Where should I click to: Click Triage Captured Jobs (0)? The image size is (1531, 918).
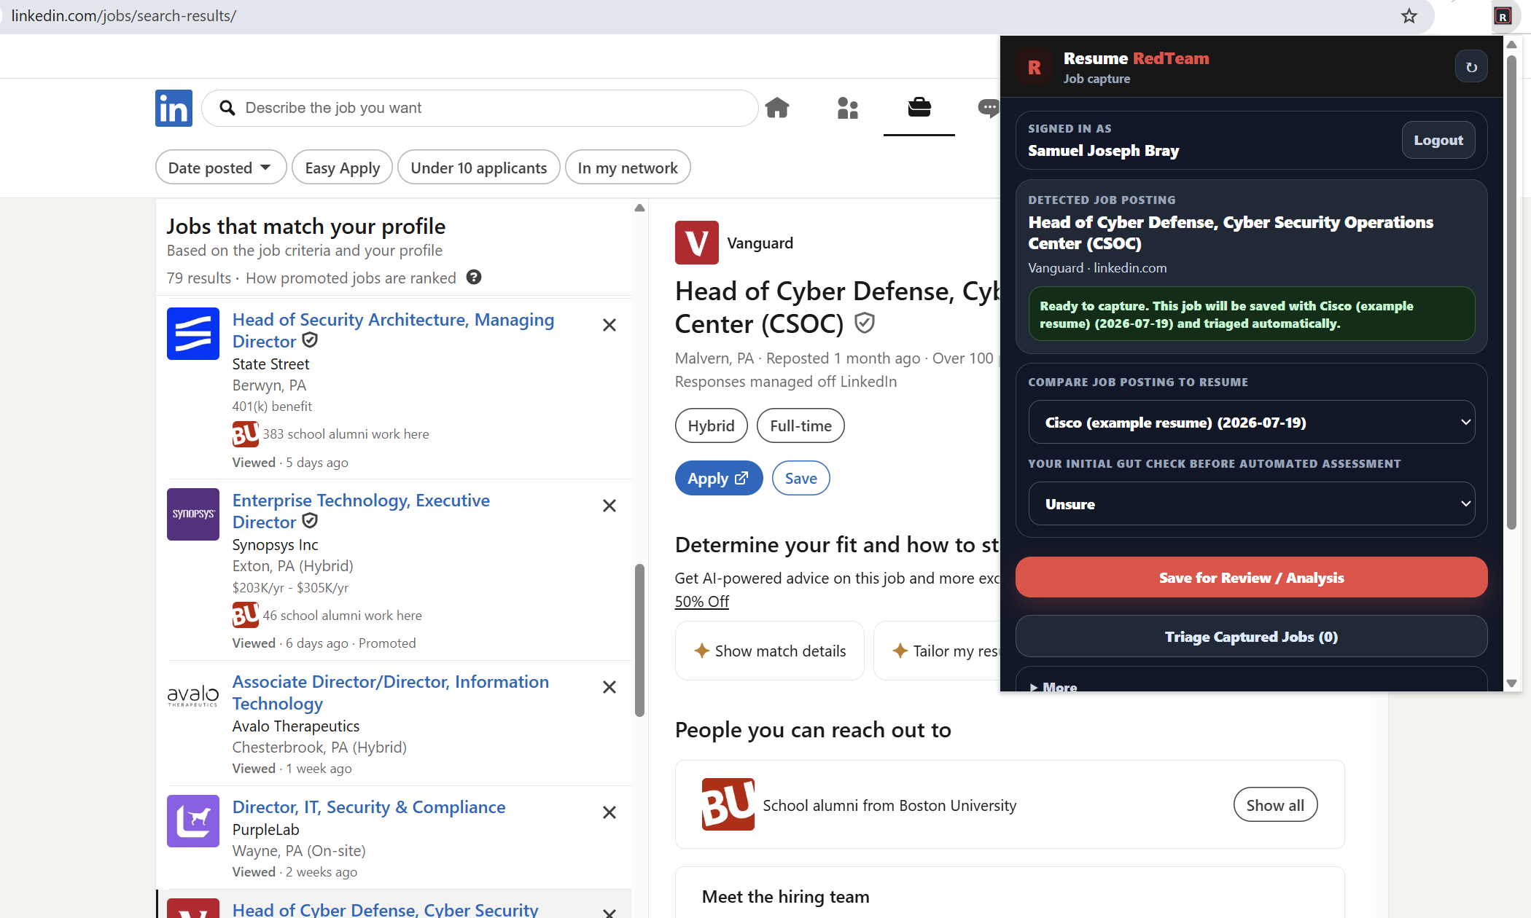coord(1251,637)
